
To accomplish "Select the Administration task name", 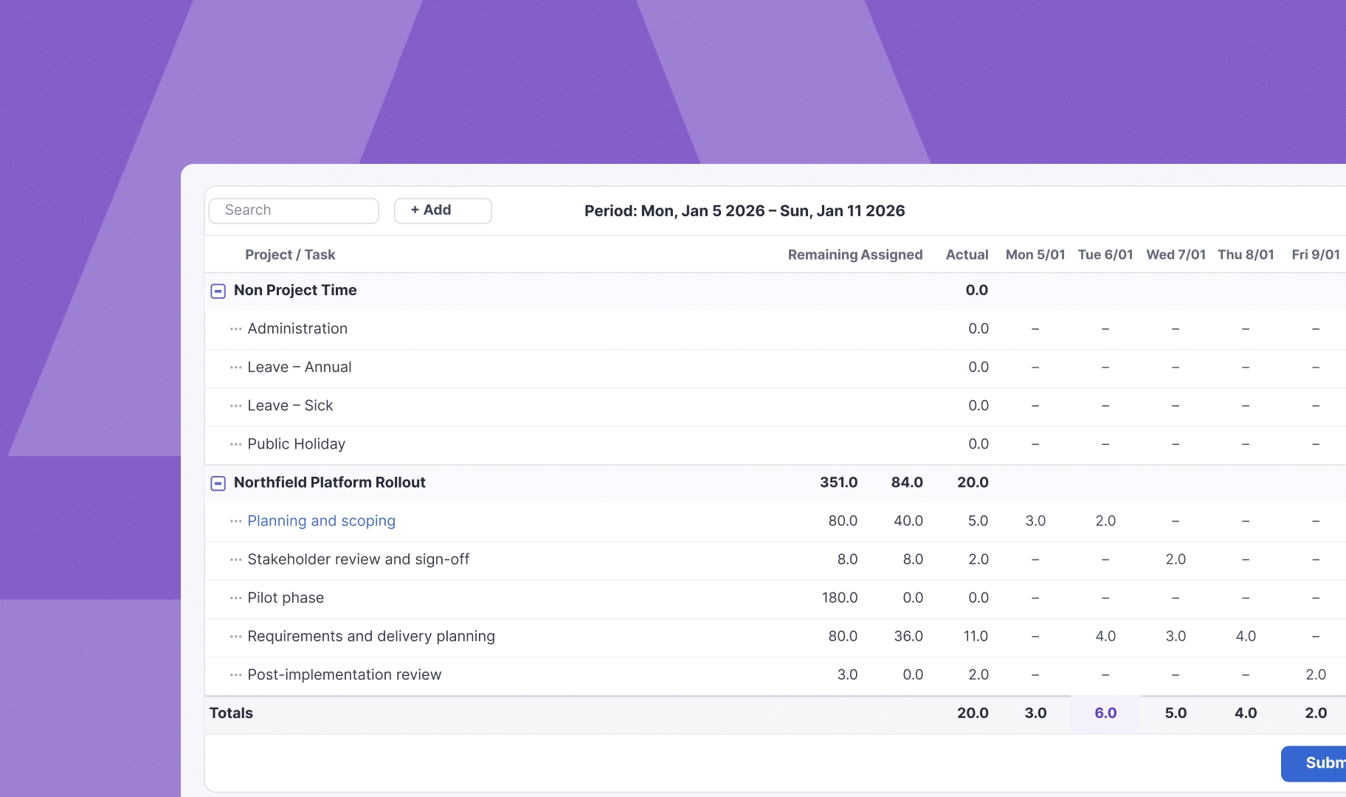I will click(x=297, y=329).
